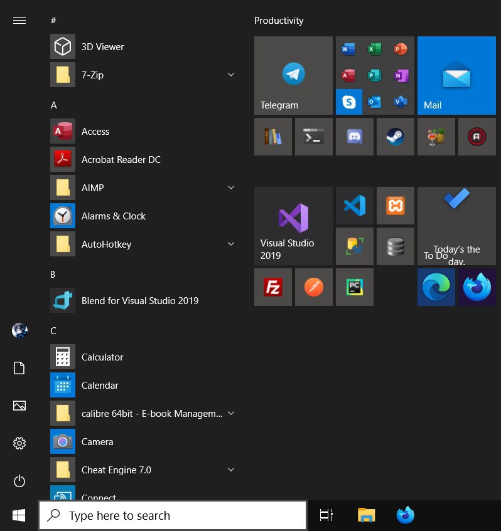Image resolution: width=501 pixels, height=531 pixels.
Task: Open the Discord tile
Action: [355, 137]
